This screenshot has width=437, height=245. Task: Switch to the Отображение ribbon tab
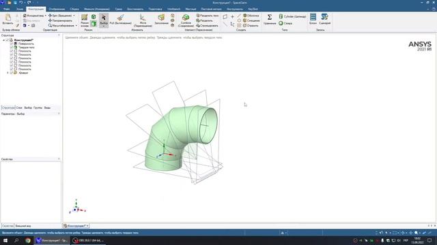tap(57, 9)
